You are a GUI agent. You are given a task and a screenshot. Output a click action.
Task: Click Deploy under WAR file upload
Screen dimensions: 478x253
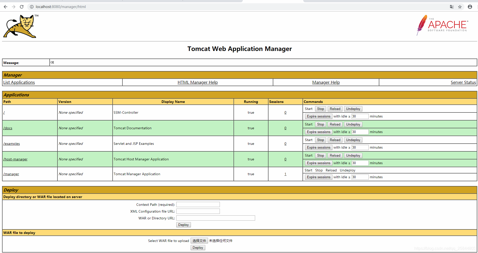[198, 248]
